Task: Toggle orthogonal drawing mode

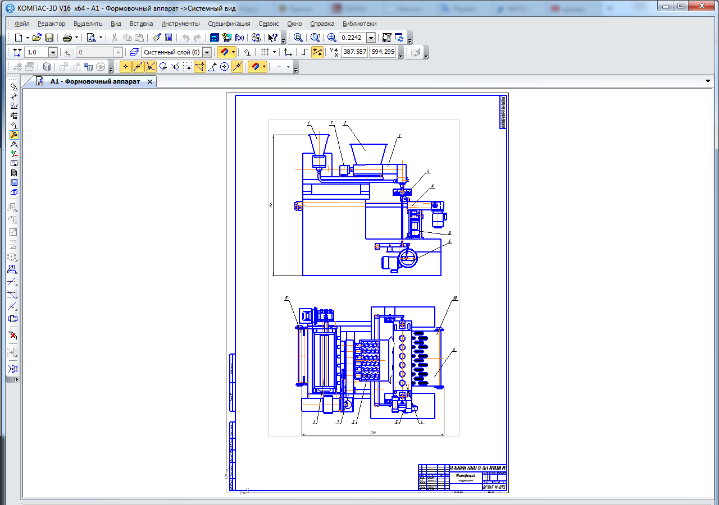Action: click(304, 52)
